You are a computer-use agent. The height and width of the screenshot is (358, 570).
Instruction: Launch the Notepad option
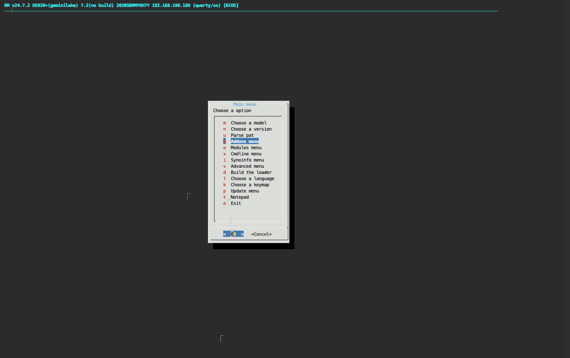(x=240, y=197)
